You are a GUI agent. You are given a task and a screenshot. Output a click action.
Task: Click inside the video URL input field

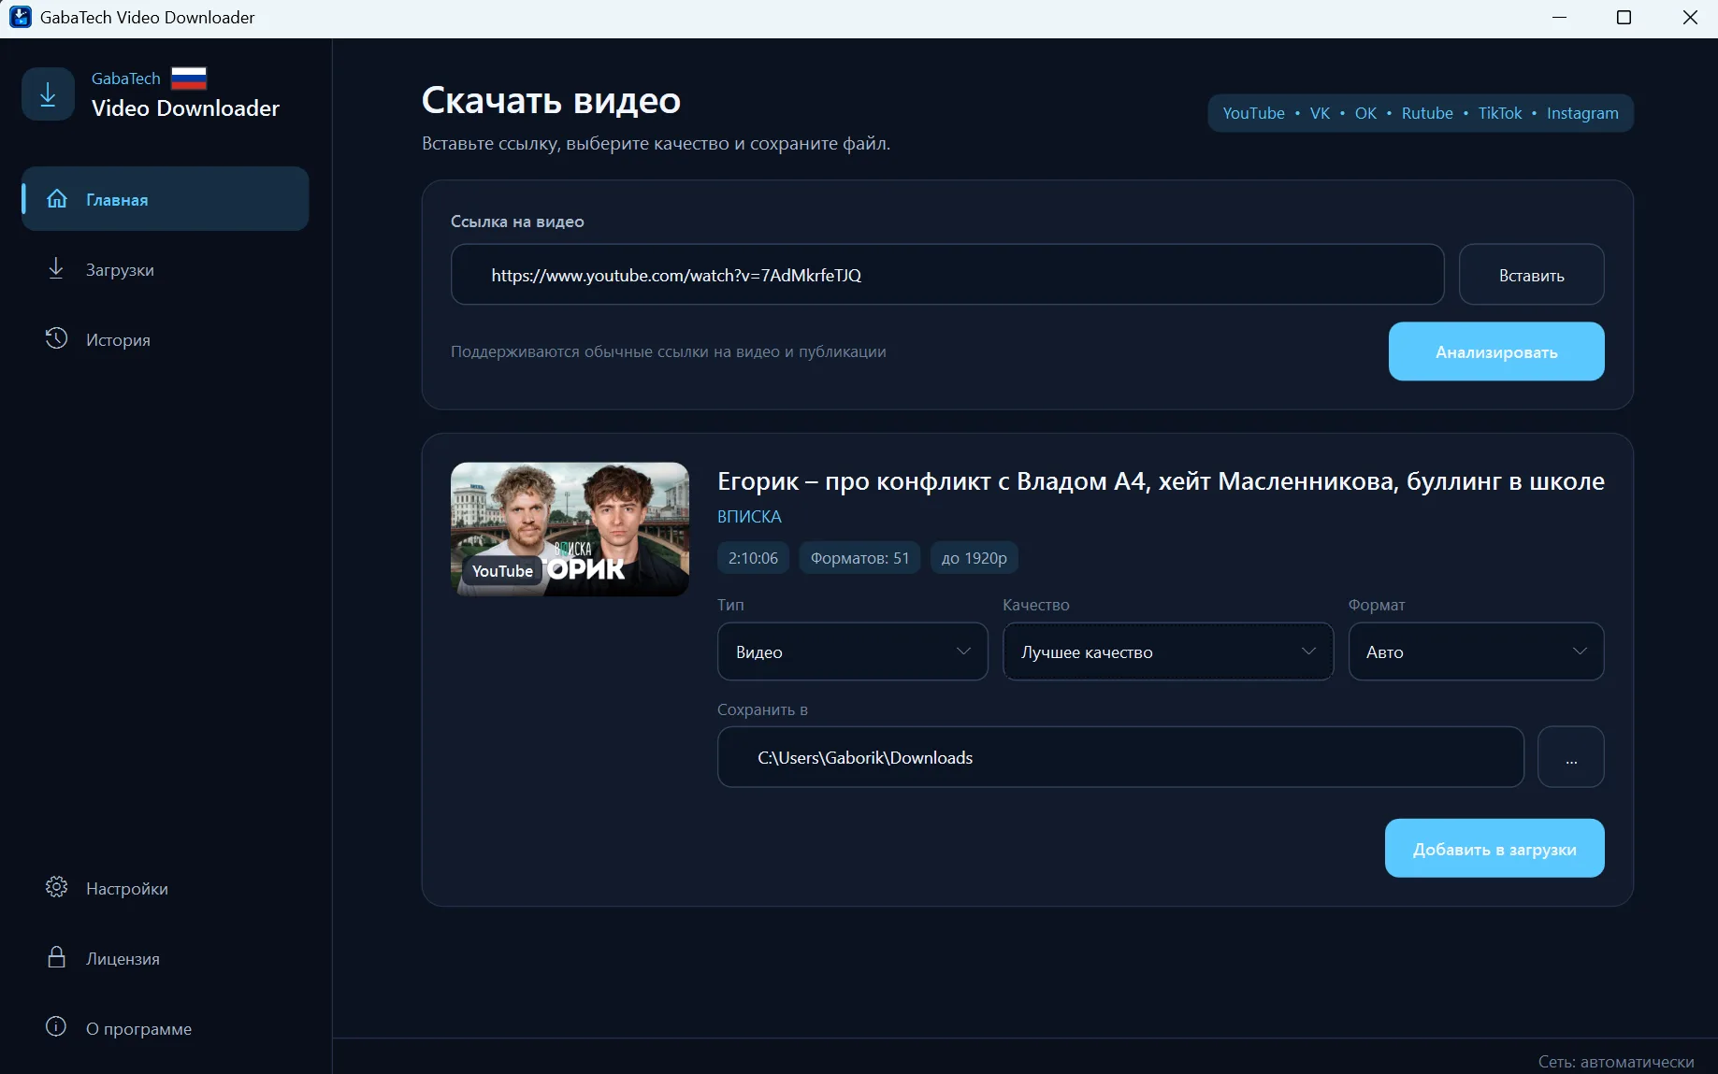[x=947, y=275]
